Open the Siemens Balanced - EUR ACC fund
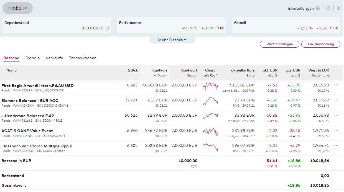The height and width of the screenshot is (192, 344). (30, 101)
